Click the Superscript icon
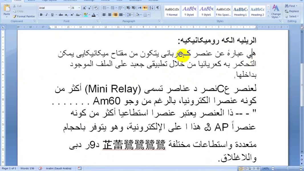Viewport: 304px width, 171px height. coord(72,15)
